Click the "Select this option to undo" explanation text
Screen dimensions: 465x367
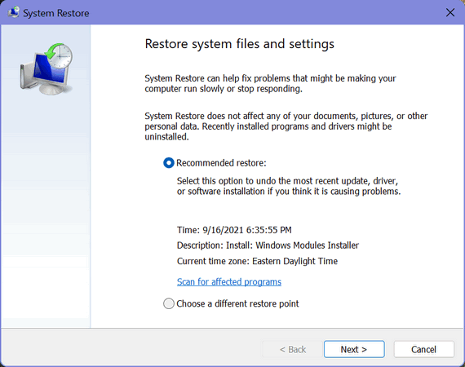tap(289, 186)
